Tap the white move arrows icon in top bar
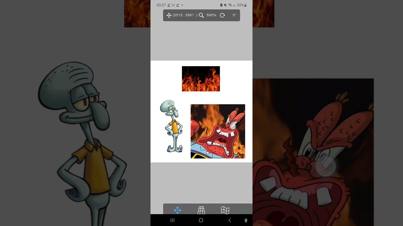This screenshot has width=403, height=226. 169,15
